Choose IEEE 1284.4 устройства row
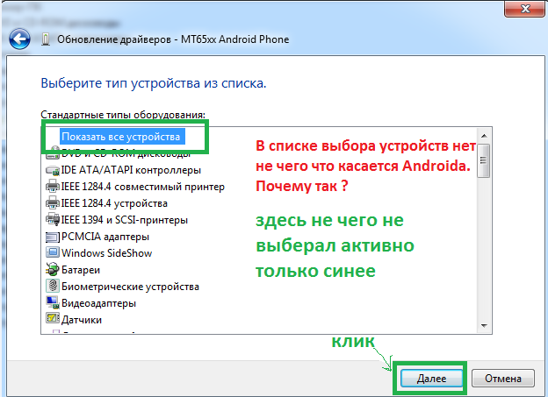The image size is (548, 397). (114, 203)
